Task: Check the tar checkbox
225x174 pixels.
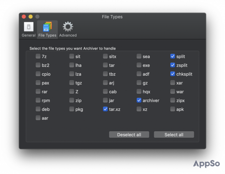Action: tap(105, 65)
